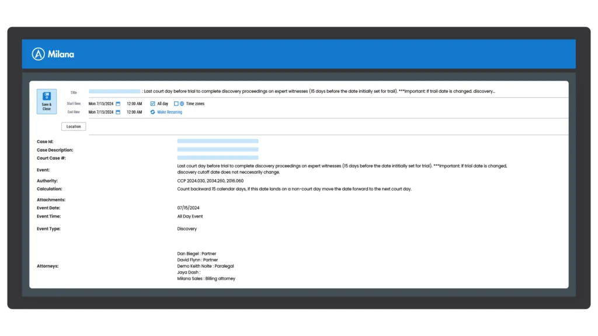The height and width of the screenshot is (336, 598).
Task: Click the empty Location input field
Action: 327,127
